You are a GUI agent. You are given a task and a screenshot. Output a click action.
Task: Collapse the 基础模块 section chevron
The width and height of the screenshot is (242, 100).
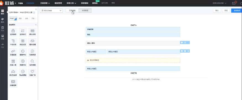pyautogui.click(x=36, y=25)
